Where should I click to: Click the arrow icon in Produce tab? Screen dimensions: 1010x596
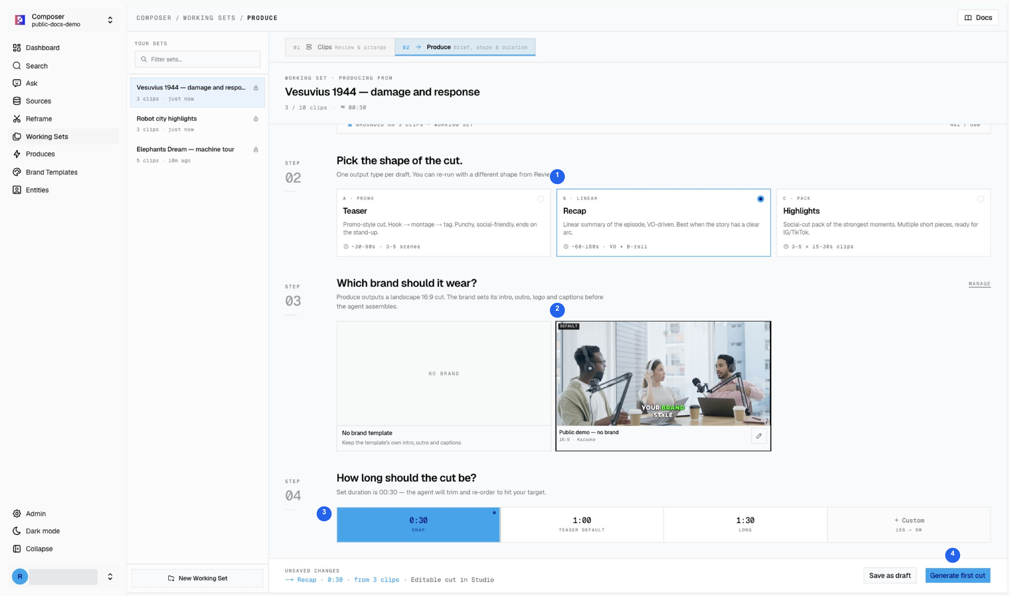419,47
